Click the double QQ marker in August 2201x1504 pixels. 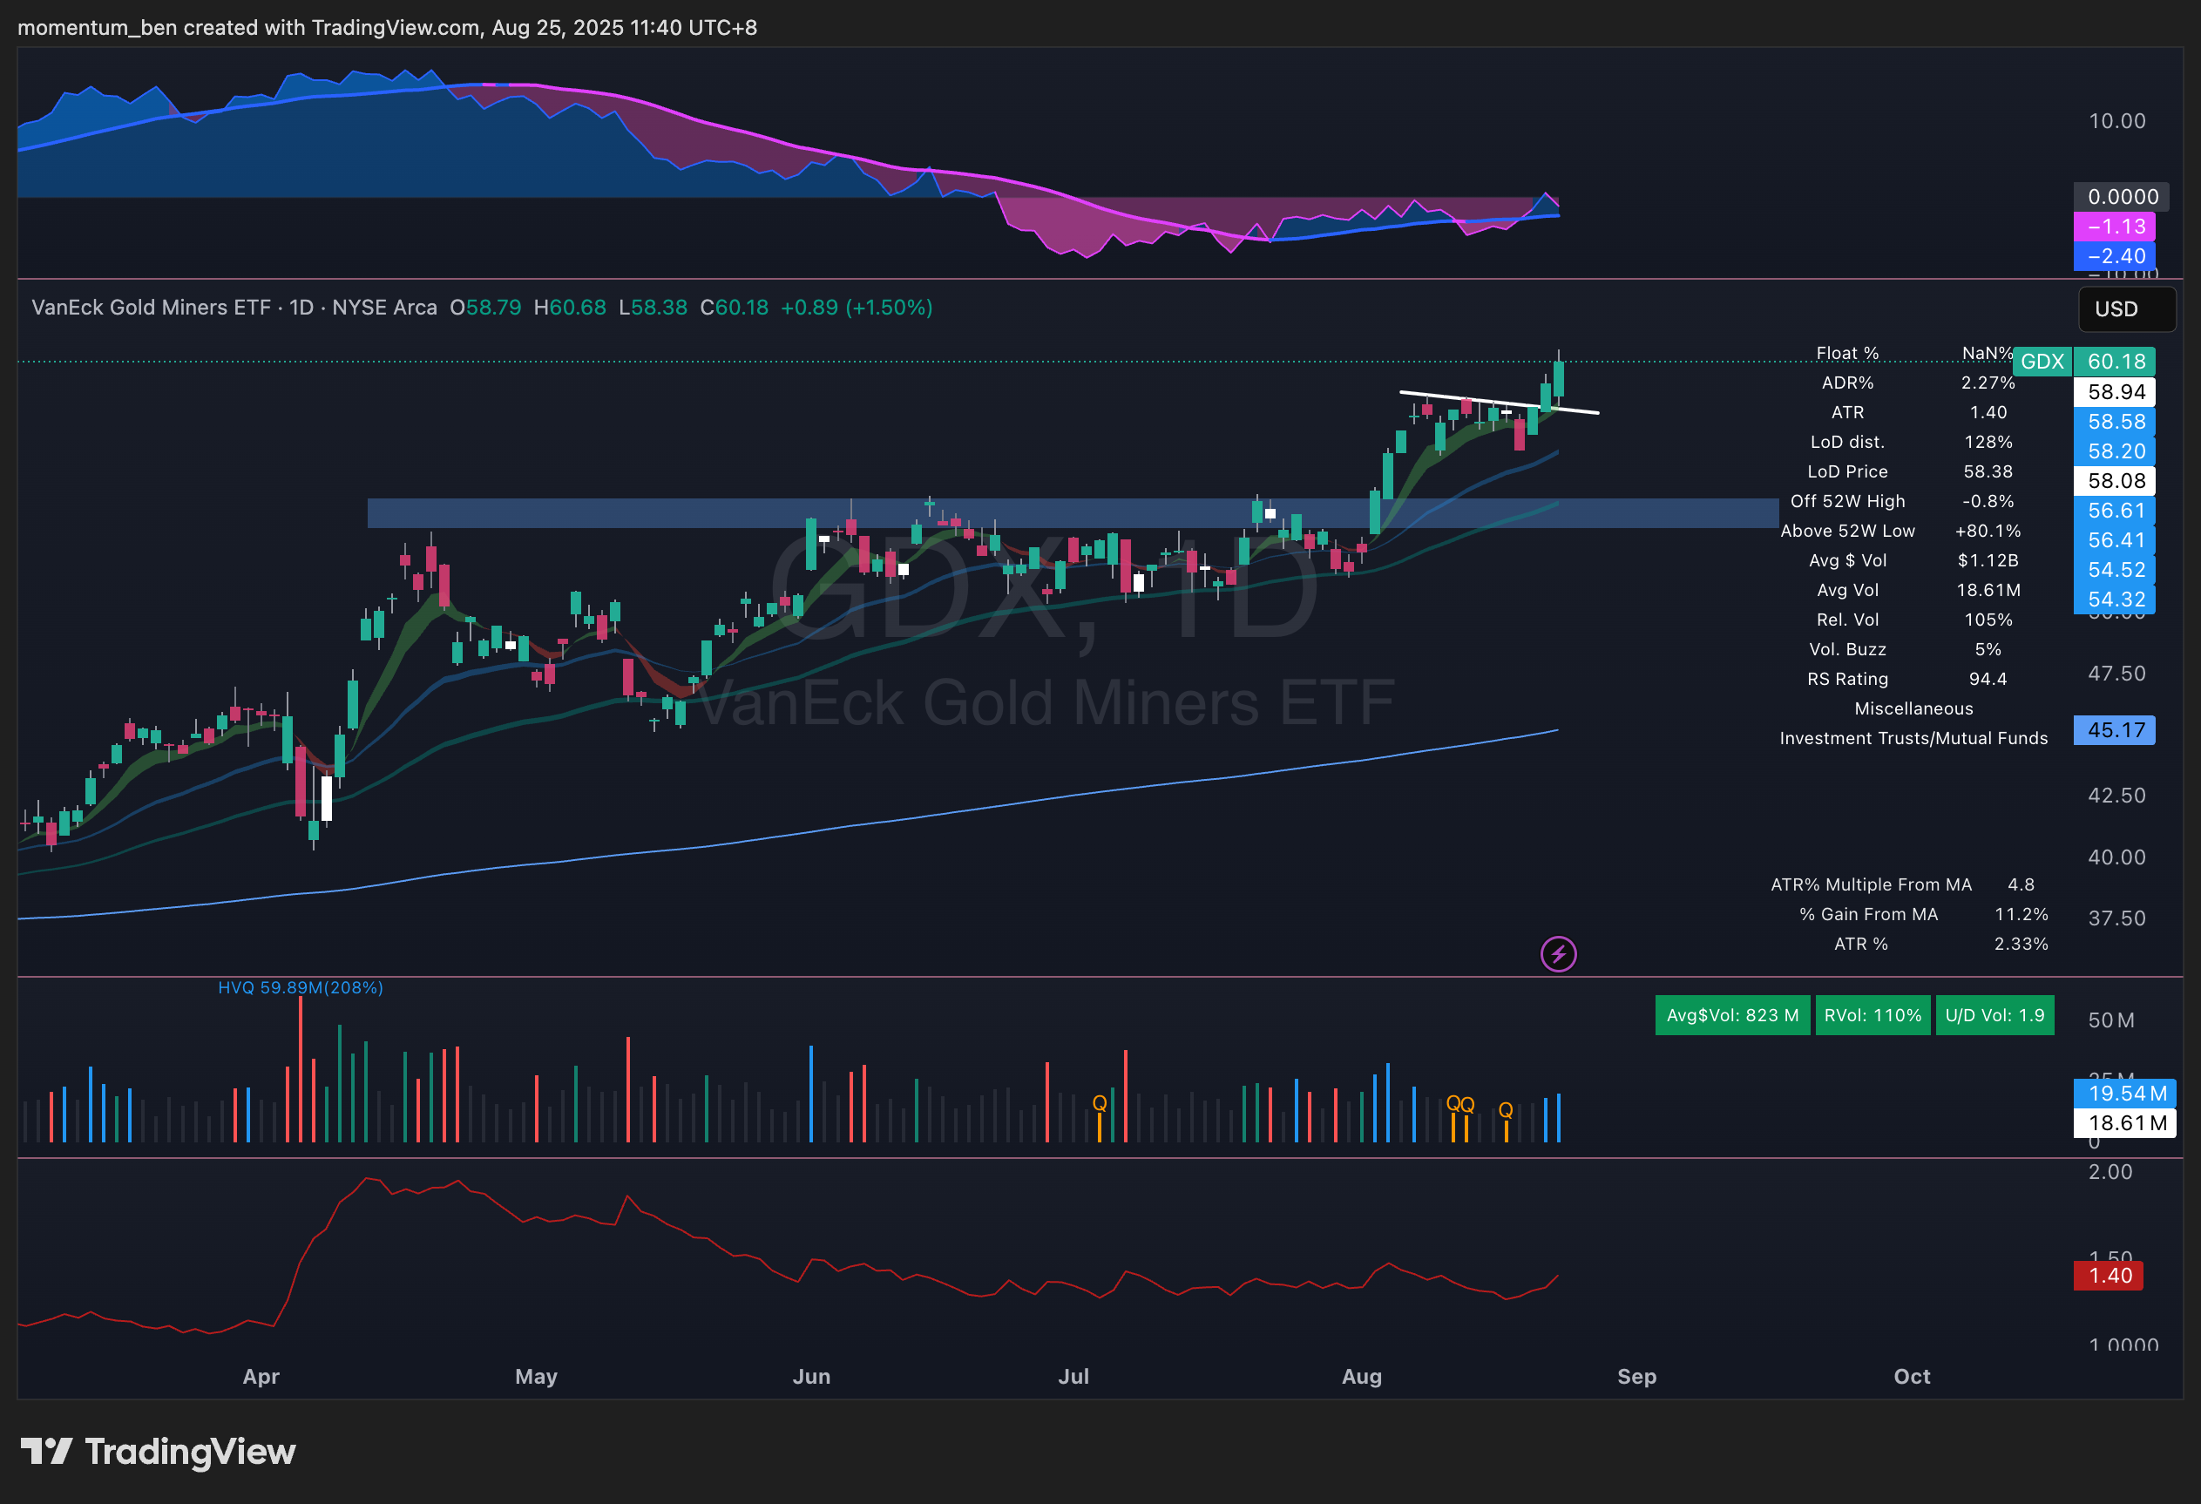tap(1459, 1104)
